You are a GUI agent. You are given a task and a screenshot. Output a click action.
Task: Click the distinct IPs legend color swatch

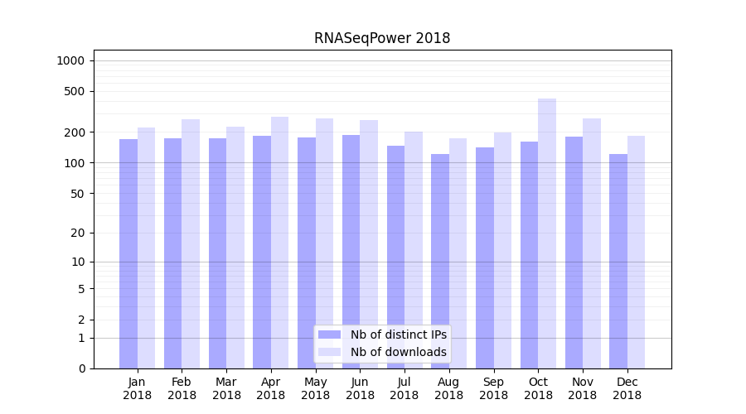pos(329,335)
